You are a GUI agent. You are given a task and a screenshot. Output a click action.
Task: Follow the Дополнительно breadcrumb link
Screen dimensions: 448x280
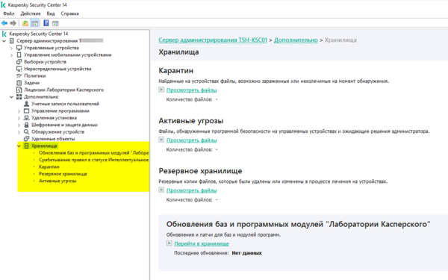296,40
